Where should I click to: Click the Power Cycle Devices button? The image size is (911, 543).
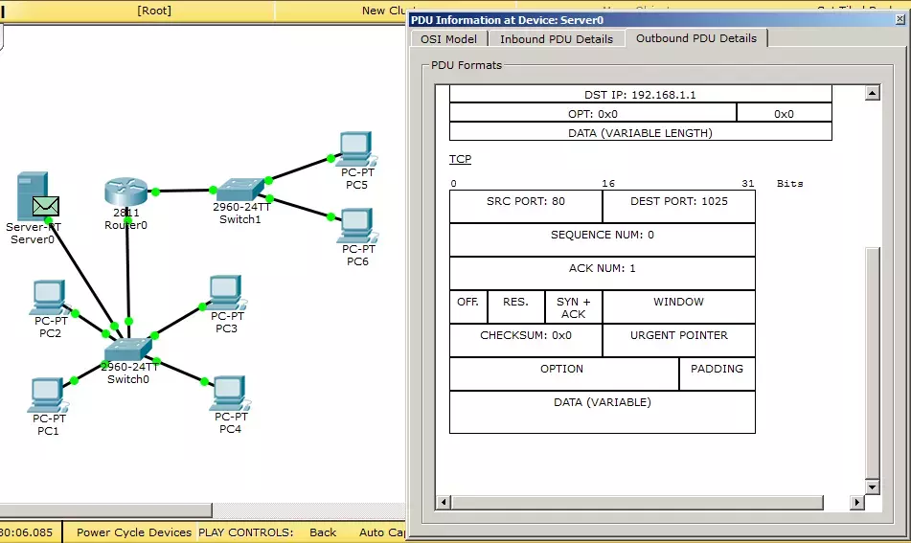point(133,532)
